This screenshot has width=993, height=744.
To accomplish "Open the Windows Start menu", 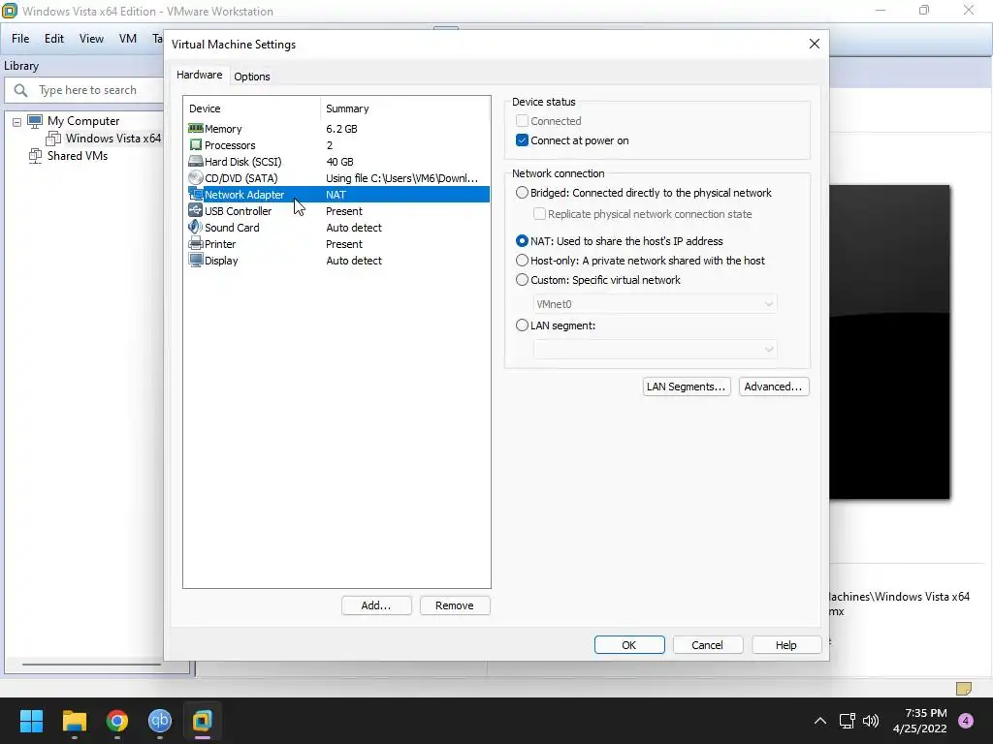I will click(31, 721).
